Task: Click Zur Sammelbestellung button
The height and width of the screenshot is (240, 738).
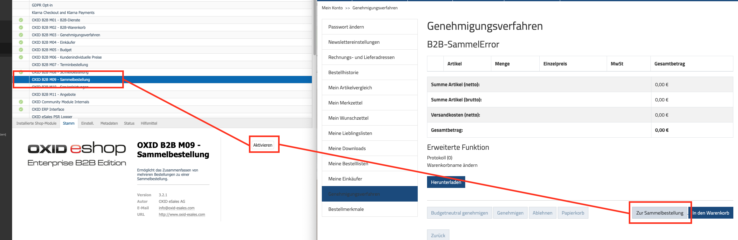Action: [659, 213]
